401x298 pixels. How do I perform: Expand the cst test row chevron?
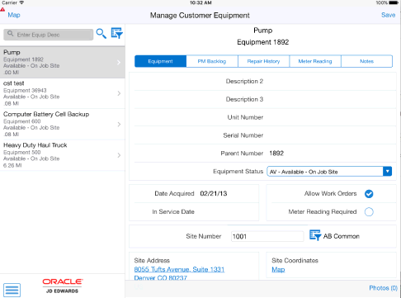coord(119,93)
